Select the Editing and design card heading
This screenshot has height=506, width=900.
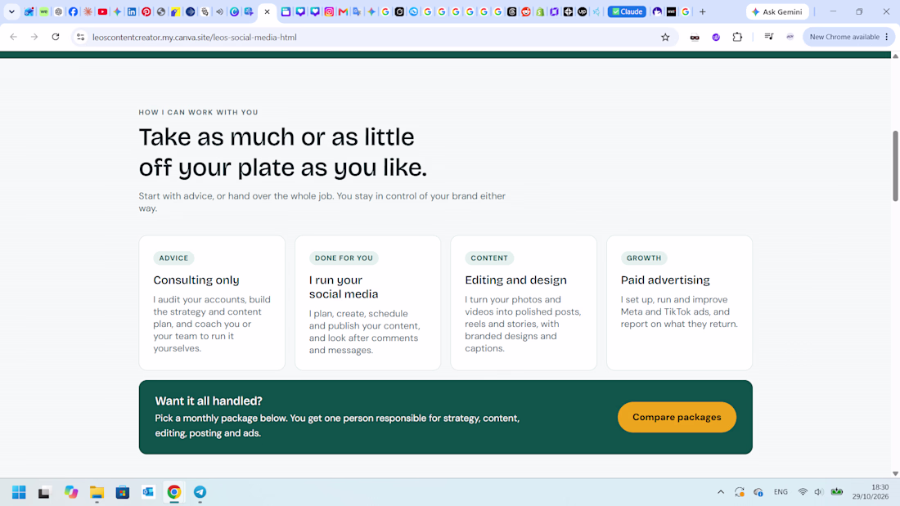(515, 280)
